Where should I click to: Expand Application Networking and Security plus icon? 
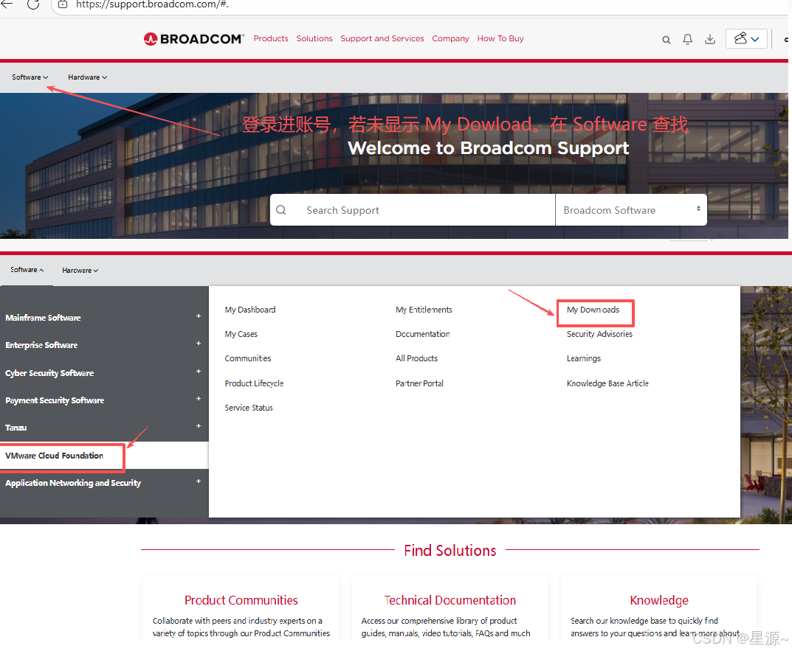click(199, 481)
